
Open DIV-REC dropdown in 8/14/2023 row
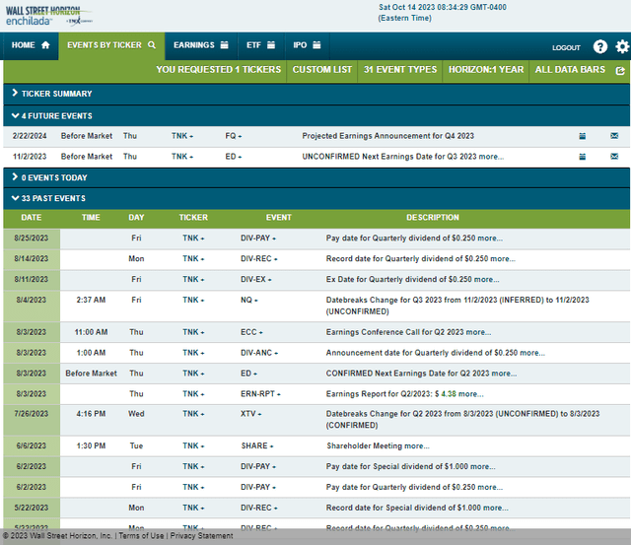point(259,258)
